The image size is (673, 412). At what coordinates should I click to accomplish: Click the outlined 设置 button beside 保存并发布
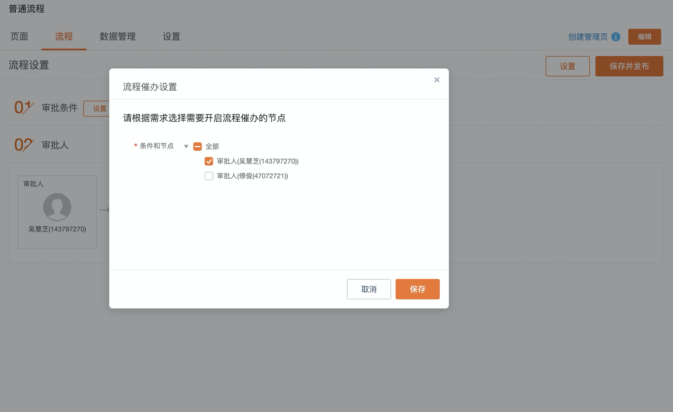tap(567, 66)
